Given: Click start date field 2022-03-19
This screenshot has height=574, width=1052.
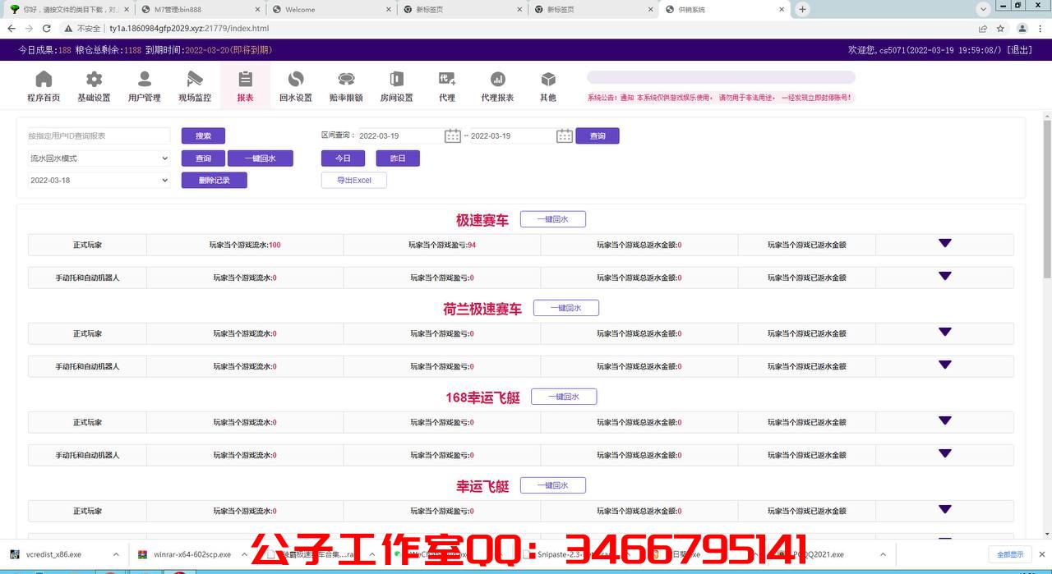Looking at the screenshot, I should [x=400, y=135].
